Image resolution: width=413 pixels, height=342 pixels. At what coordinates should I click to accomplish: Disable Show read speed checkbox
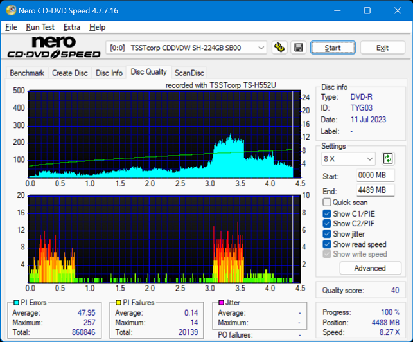326,244
